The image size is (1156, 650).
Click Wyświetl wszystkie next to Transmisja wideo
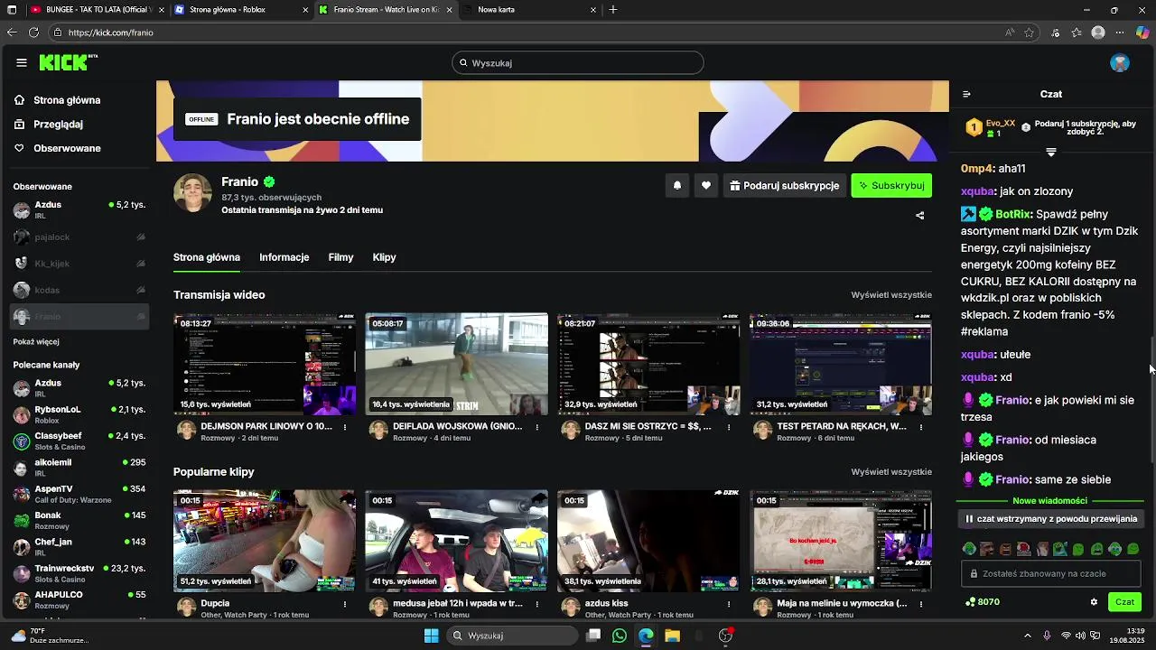point(891,294)
